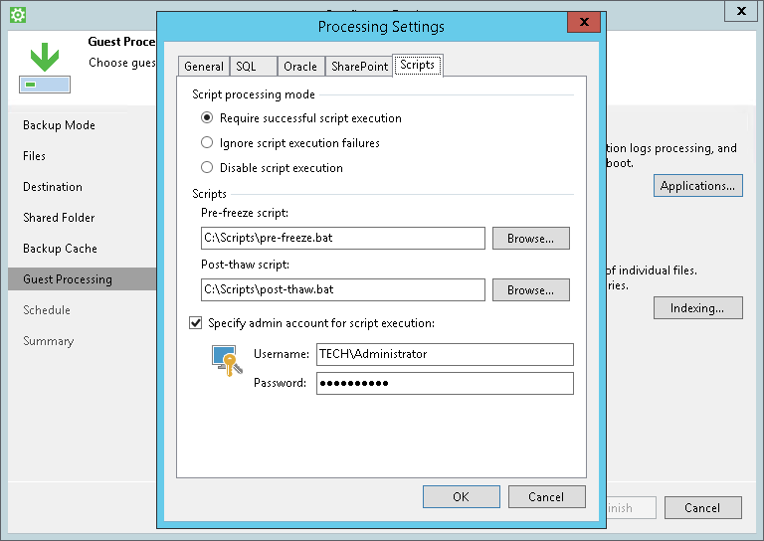Uncheck Specify admin account for script execution

tap(196, 323)
